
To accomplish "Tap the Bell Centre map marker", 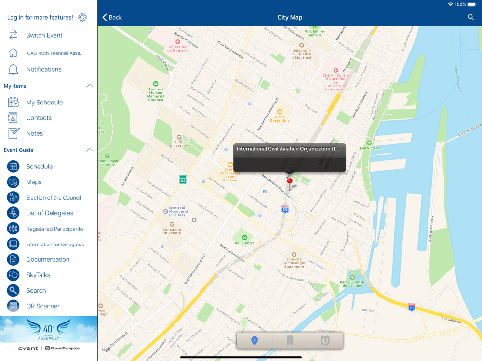I will coord(244,237).
